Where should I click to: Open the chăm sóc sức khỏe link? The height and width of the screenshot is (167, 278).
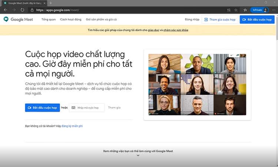click(x=176, y=30)
